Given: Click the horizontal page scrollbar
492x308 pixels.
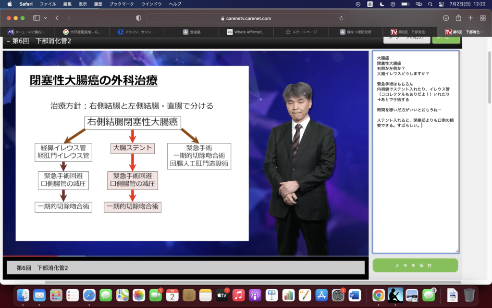Looking at the screenshot, I should [240, 282].
